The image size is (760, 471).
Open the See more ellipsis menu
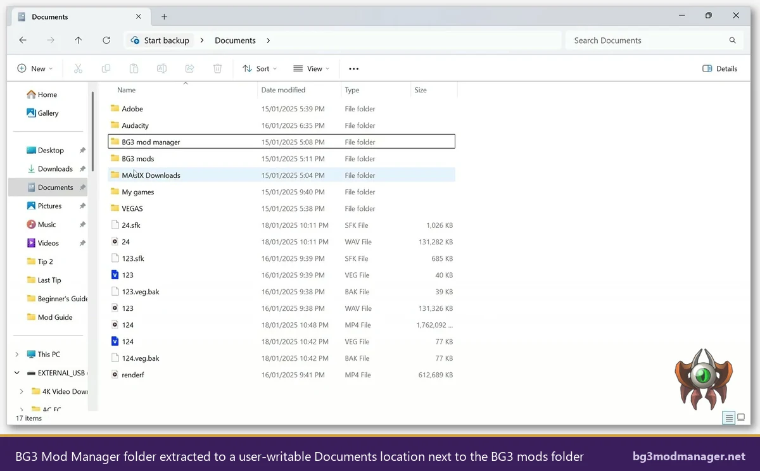[x=354, y=68]
